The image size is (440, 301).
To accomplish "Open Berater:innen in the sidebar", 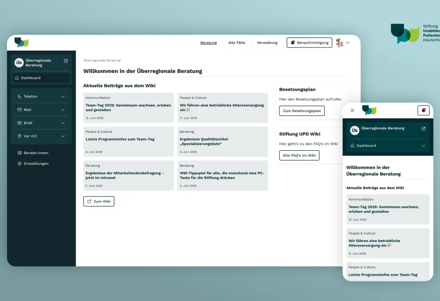I will click(x=36, y=153).
